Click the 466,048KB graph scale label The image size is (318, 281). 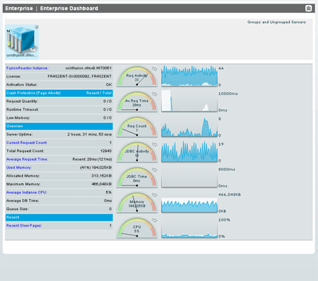(x=229, y=195)
